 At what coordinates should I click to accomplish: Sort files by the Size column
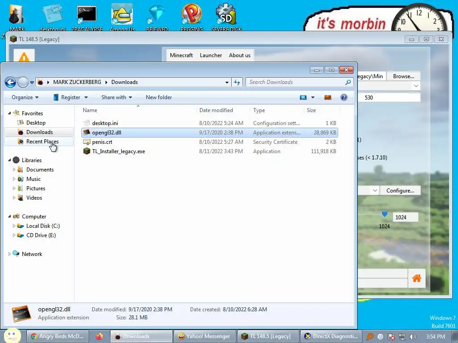tap(311, 110)
